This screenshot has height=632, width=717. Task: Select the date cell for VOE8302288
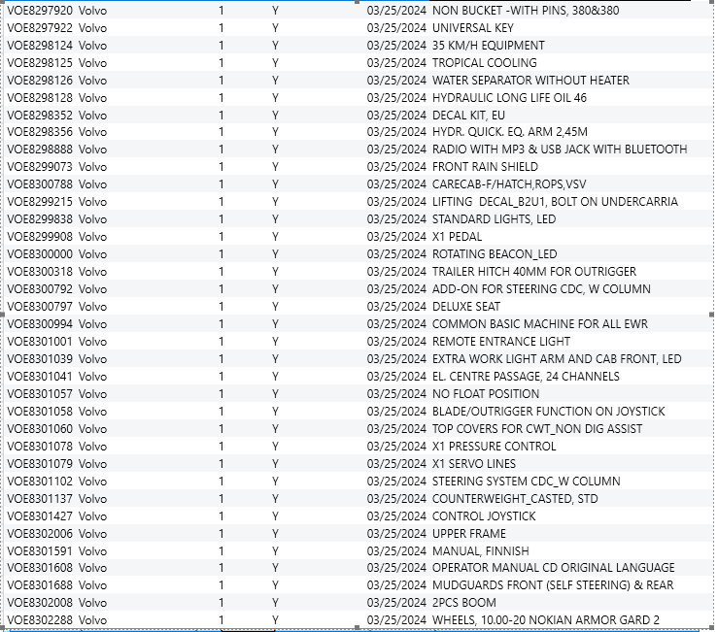(396, 620)
